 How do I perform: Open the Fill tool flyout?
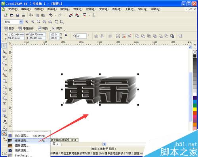pos(4,133)
